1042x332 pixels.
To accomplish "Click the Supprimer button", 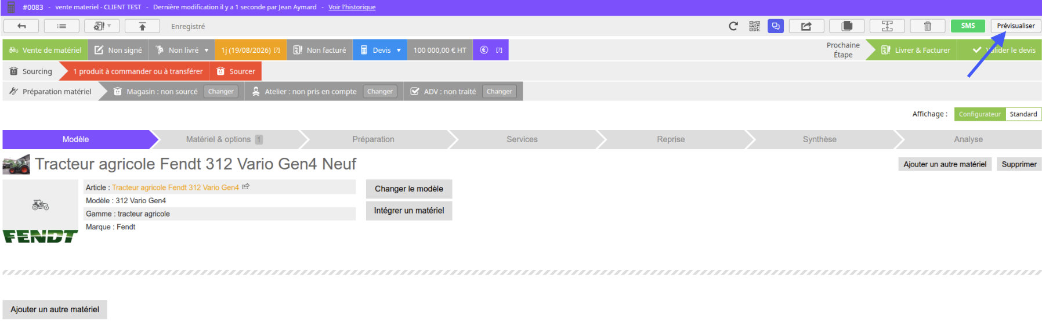I will tap(1019, 164).
